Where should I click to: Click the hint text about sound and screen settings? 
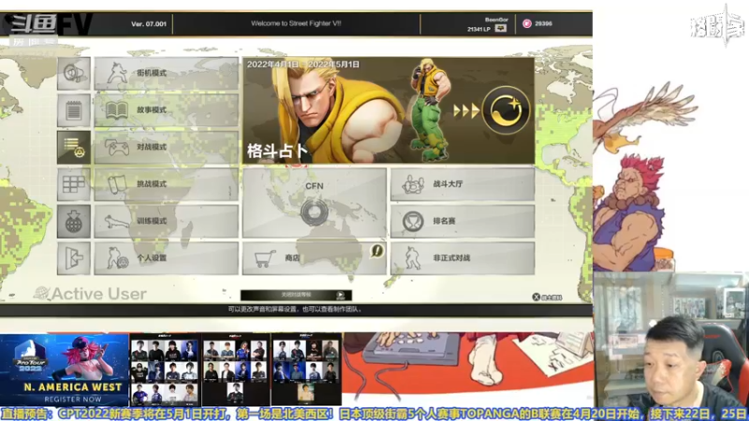pyautogui.click(x=295, y=310)
